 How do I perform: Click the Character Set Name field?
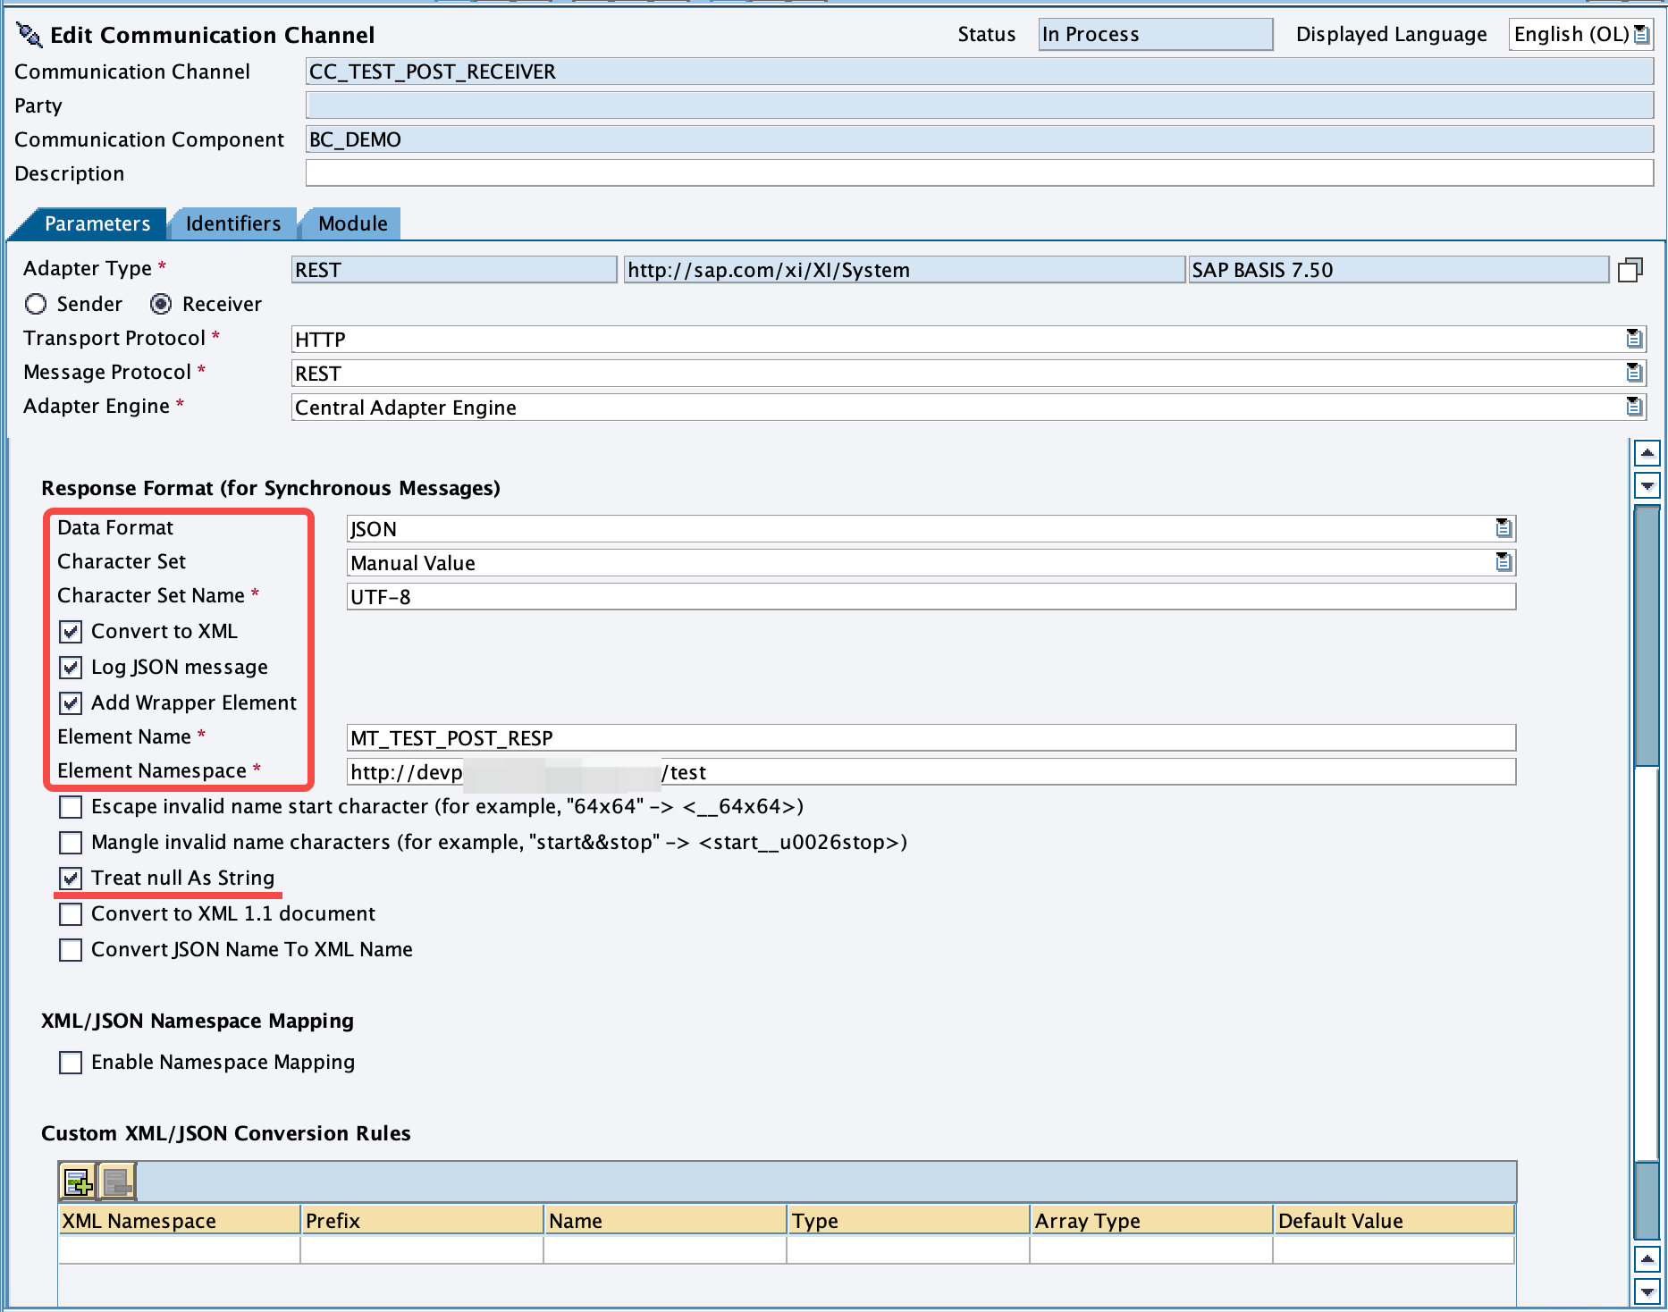[931, 597]
